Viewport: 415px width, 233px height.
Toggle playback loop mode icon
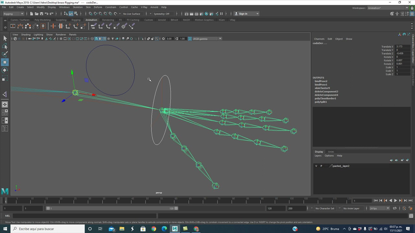[x=395, y=208]
